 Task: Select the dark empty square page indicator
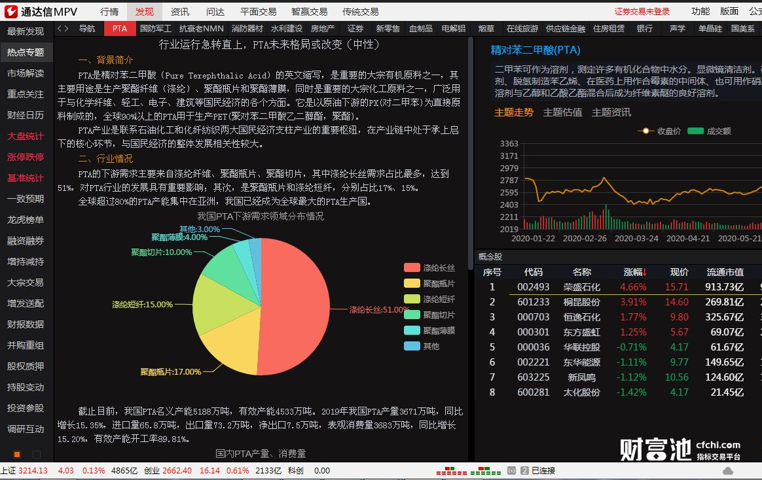point(37,454)
